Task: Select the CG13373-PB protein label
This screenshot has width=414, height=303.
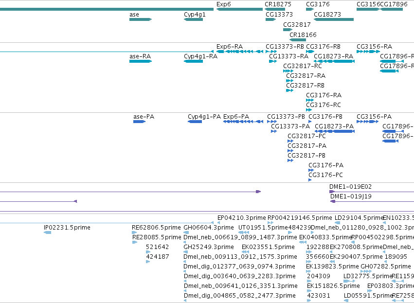Action: 286,117
